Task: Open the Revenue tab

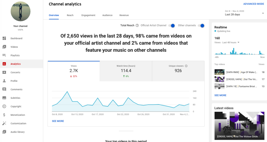Action: click(x=124, y=15)
